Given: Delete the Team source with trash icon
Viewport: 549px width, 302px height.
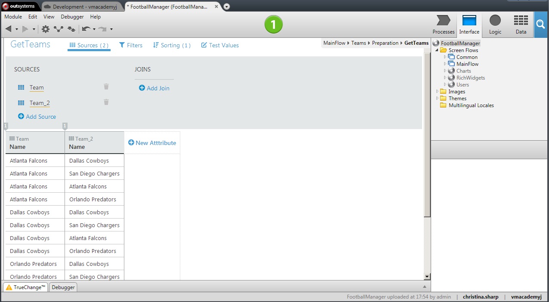Looking at the screenshot, I should click(x=106, y=87).
